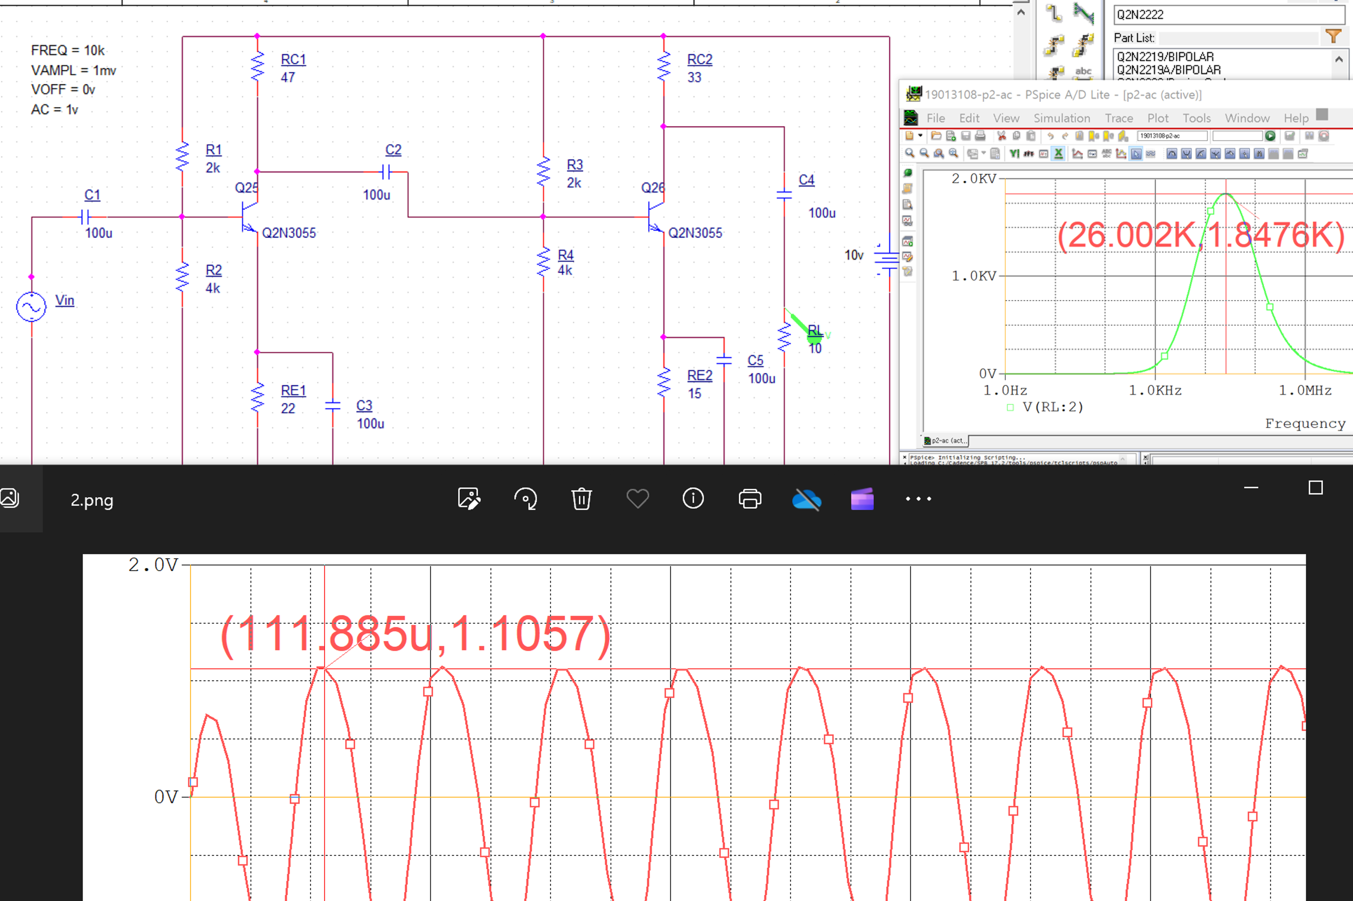View simulation output file from the left sidebar
1353x901 pixels.
(908, 204)
